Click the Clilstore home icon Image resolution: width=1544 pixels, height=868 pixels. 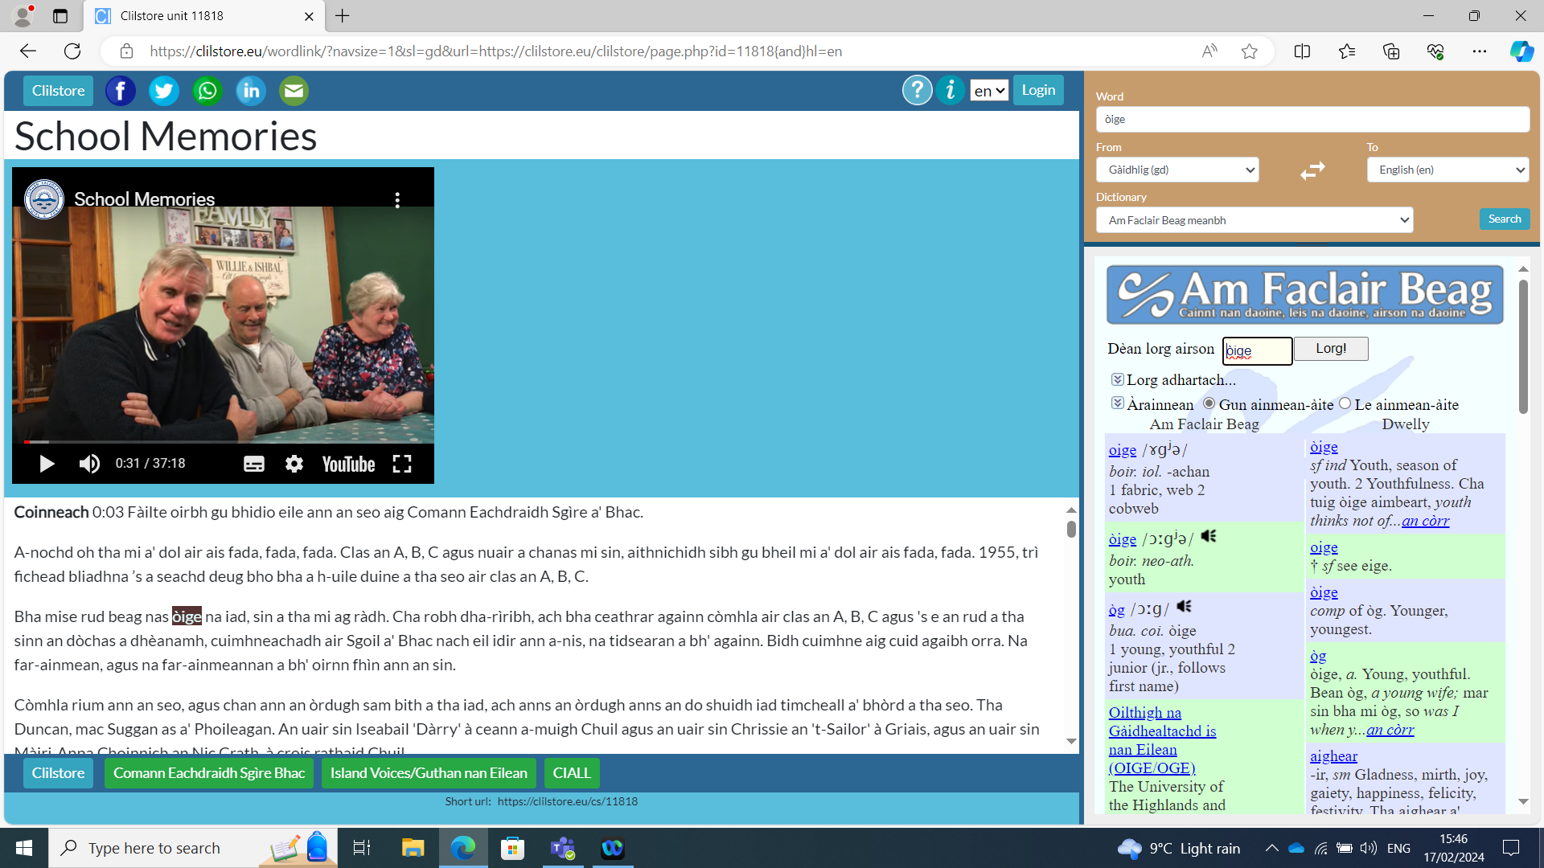(x=59, y=90)
